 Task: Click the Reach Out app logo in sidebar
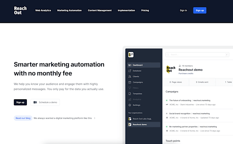(131, 55)
